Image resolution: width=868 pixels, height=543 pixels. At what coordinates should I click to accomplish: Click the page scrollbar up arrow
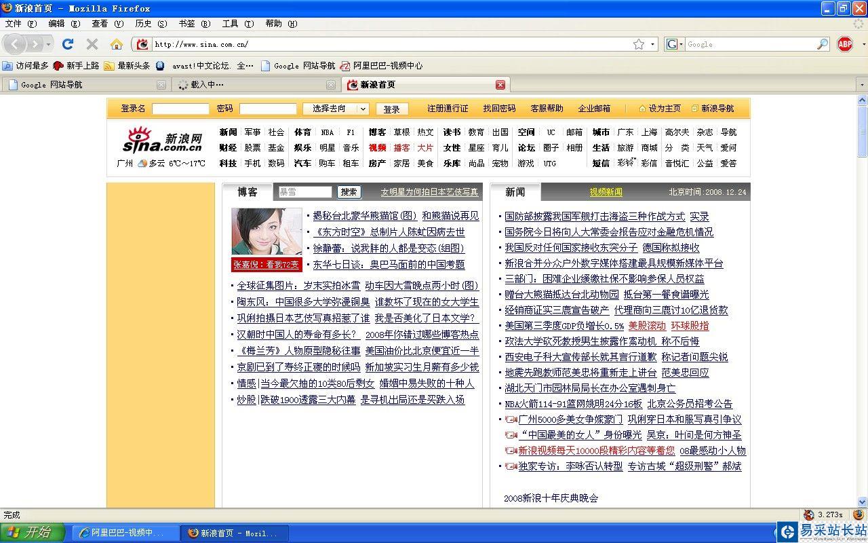pyautogui.click(x=863, y=100)
